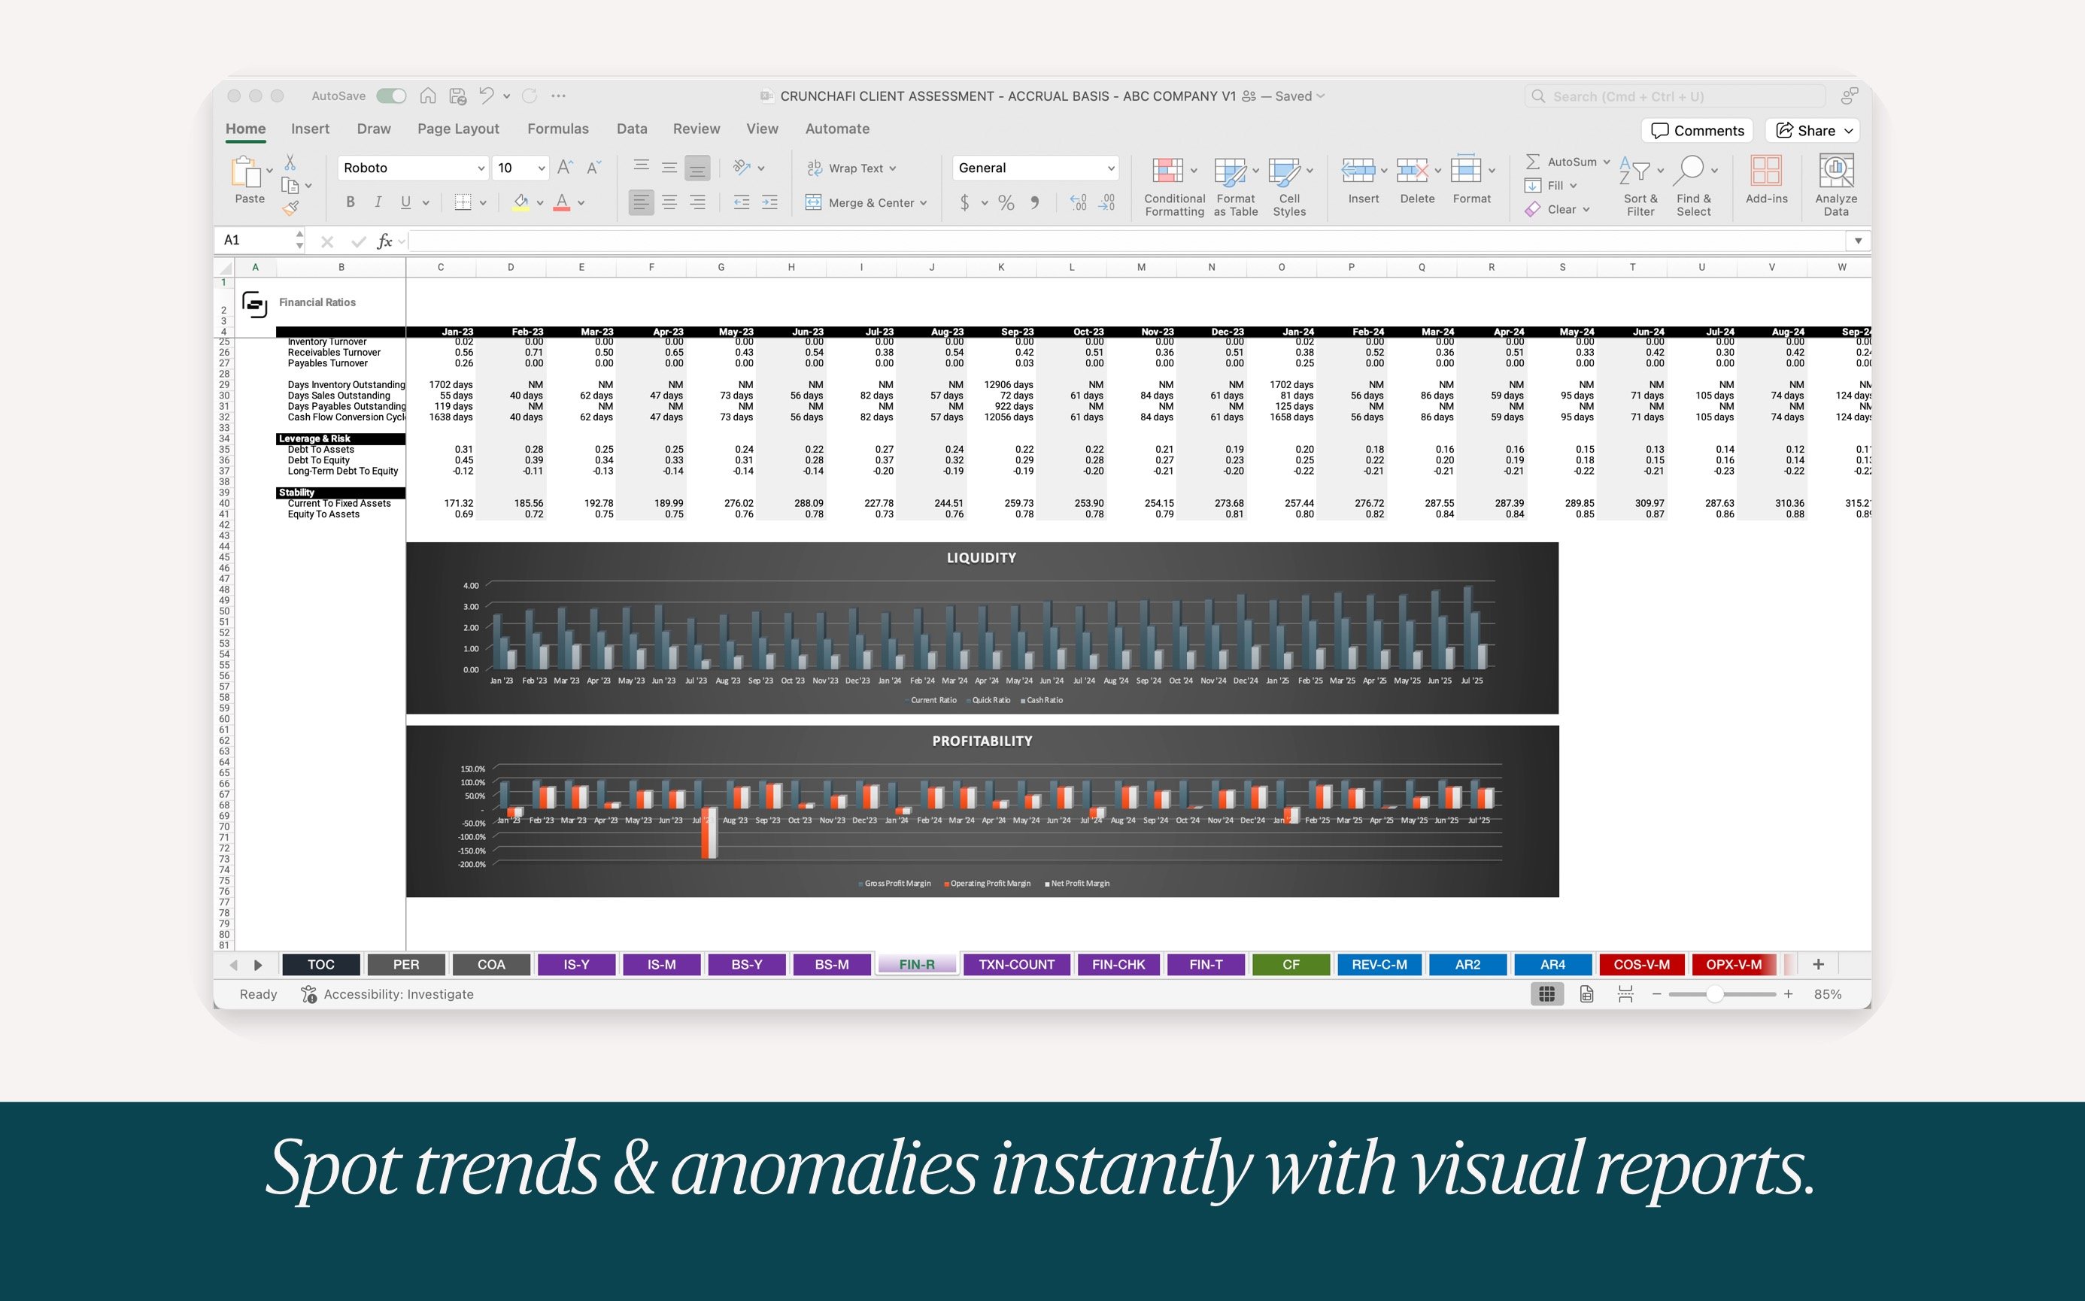Open the Comments pane button
The image size is (2085, 1301).
[x=1697, y=131]
